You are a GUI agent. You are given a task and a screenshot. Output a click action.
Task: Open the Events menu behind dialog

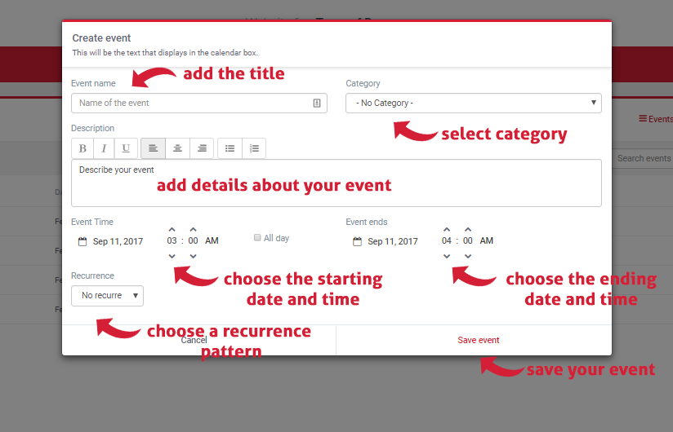(x=655, y=119)
